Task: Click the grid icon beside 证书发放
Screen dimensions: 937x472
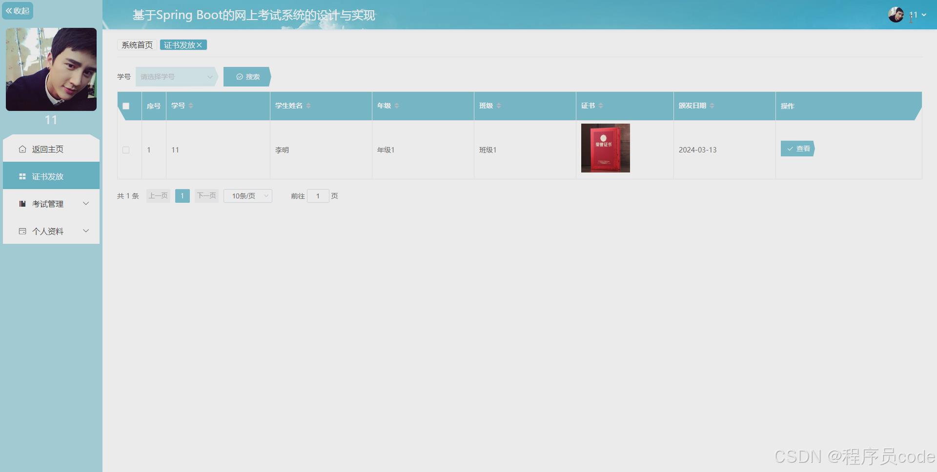Action: coord(22,177)
